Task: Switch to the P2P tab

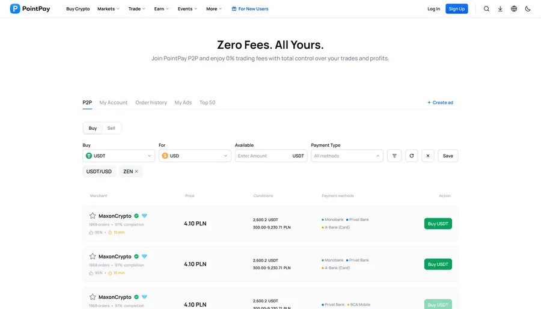Action: (87, 102)
